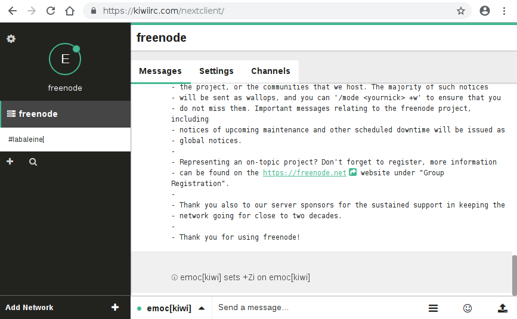
Task: Bookmark the page with the star icon
Action: [x=460, y=11]
